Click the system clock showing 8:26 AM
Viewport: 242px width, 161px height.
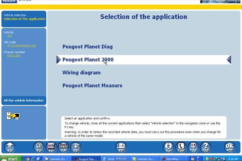point(233,159)
